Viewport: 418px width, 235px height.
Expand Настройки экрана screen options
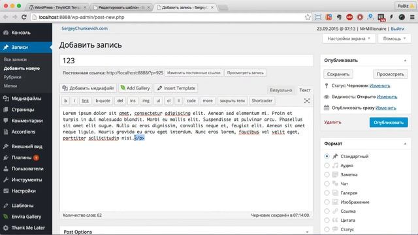click(349, 39)
